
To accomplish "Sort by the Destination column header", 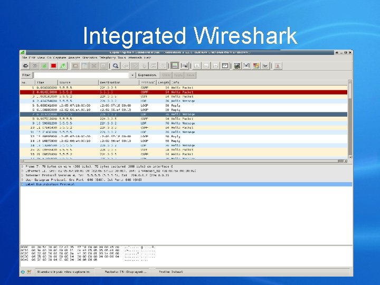I will 119,83.
